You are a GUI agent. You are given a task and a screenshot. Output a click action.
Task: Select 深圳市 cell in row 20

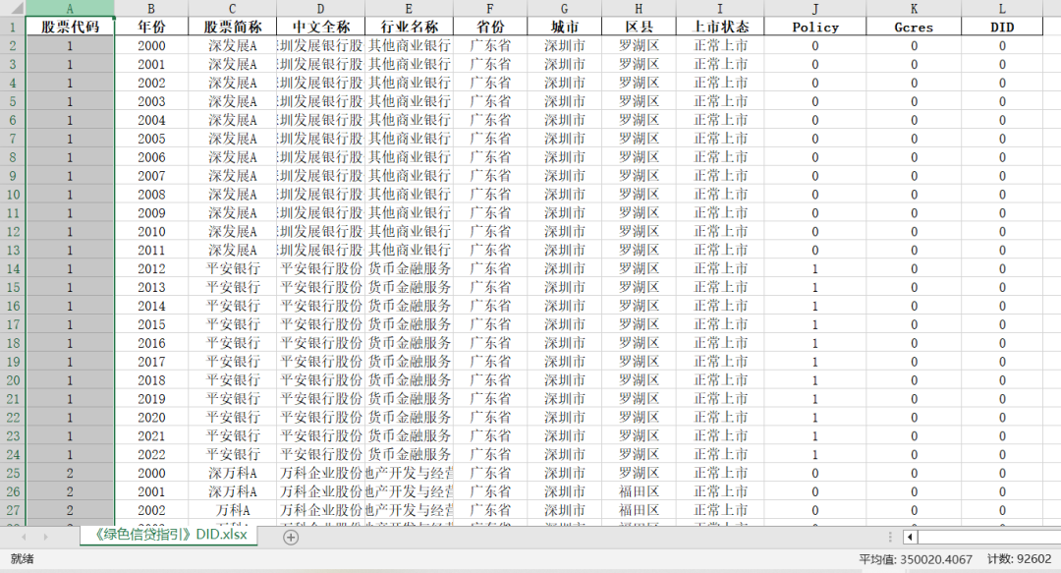[x=564, y=380]
